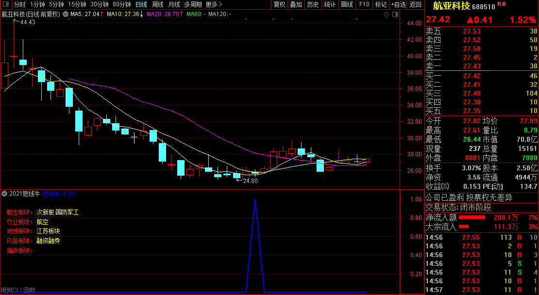Click the 24.80 low price marker
Screen dimensions: 539x295
[250, 180]
